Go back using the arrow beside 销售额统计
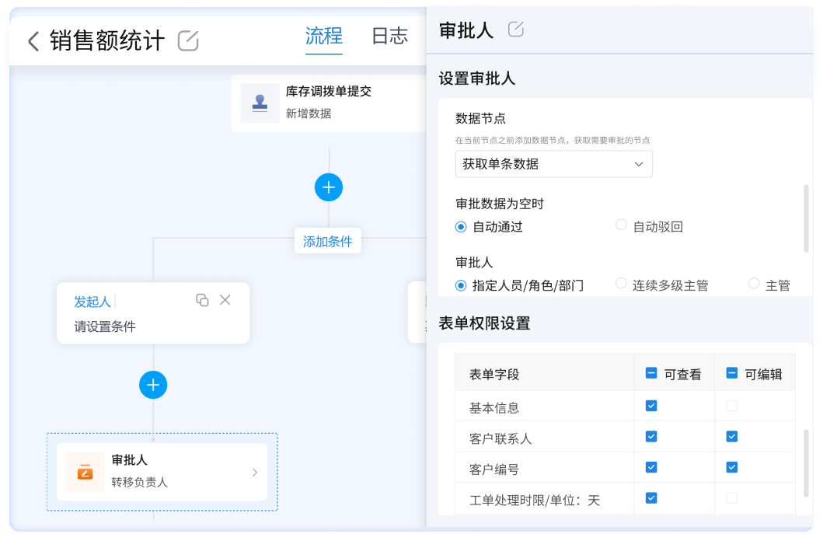 (x=33, y=41)
